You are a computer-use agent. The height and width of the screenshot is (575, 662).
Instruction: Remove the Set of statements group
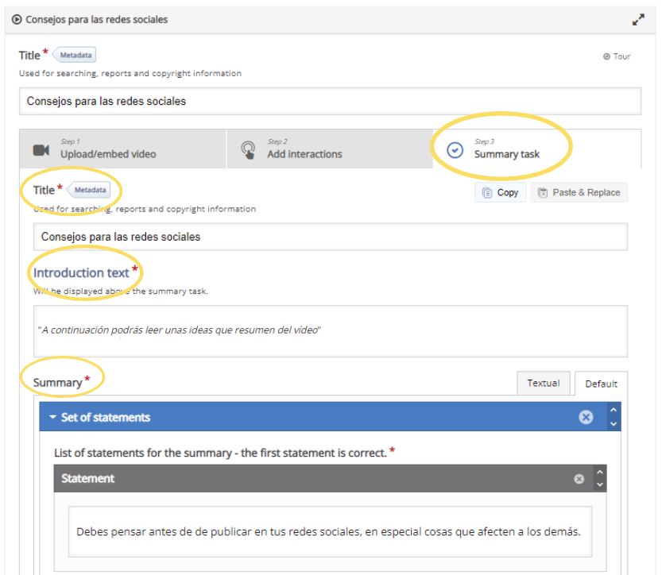586,417
